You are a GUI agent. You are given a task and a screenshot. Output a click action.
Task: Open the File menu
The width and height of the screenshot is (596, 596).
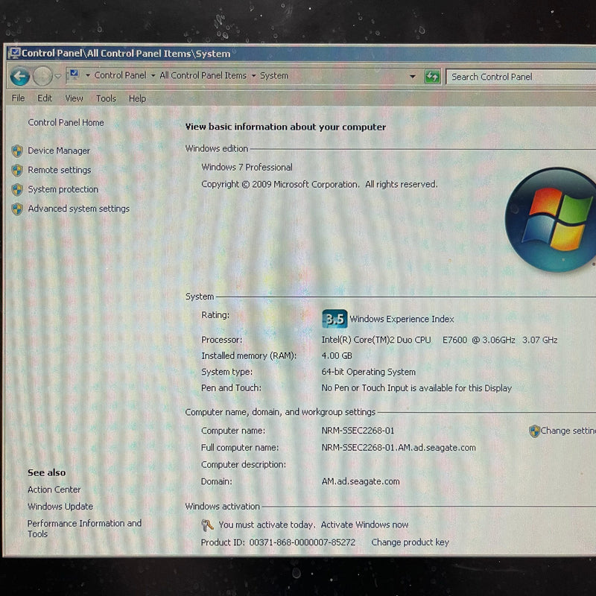18,98
